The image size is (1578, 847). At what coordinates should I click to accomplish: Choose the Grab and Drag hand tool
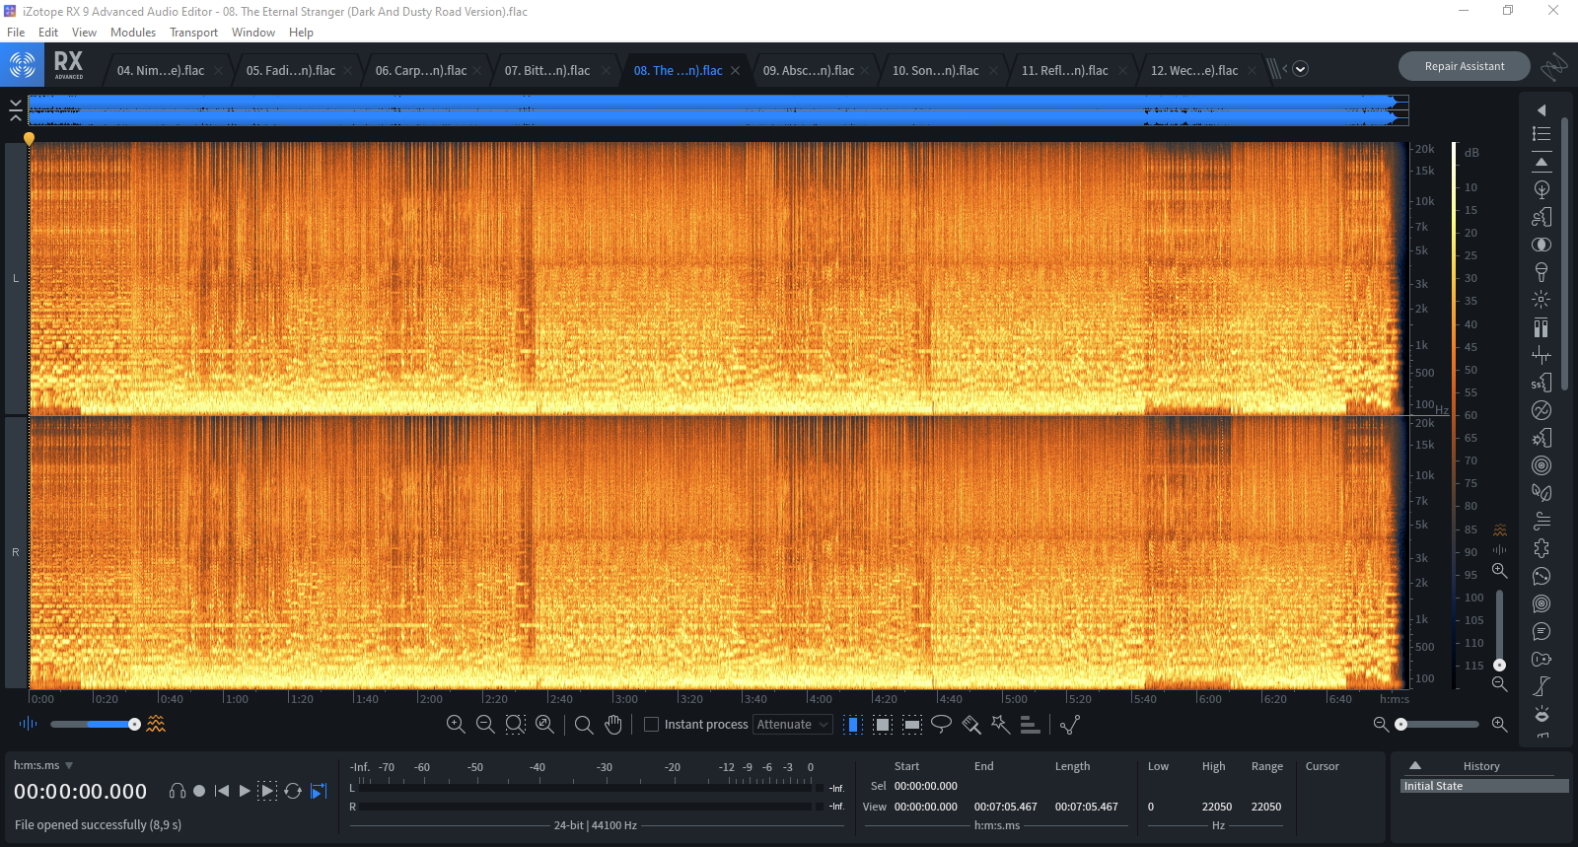click(x=613, y=725)
